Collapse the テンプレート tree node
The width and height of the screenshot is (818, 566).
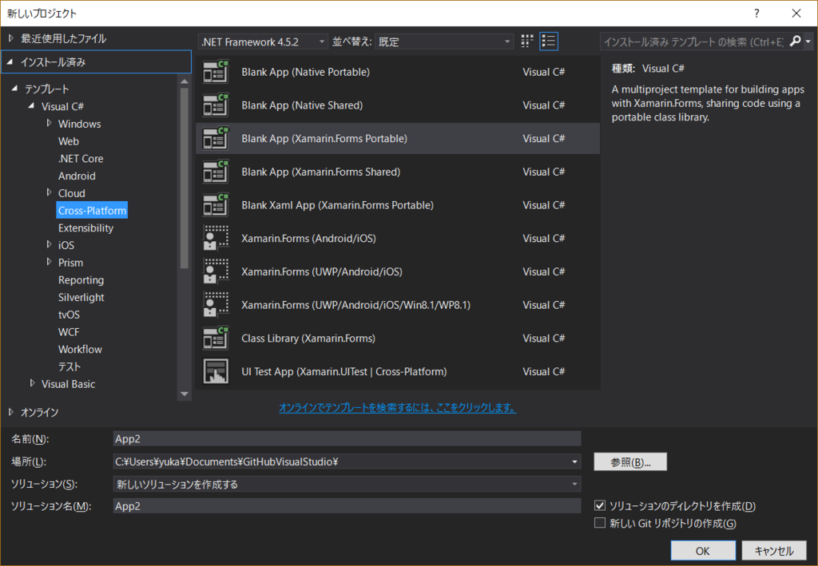click(14, 89)
